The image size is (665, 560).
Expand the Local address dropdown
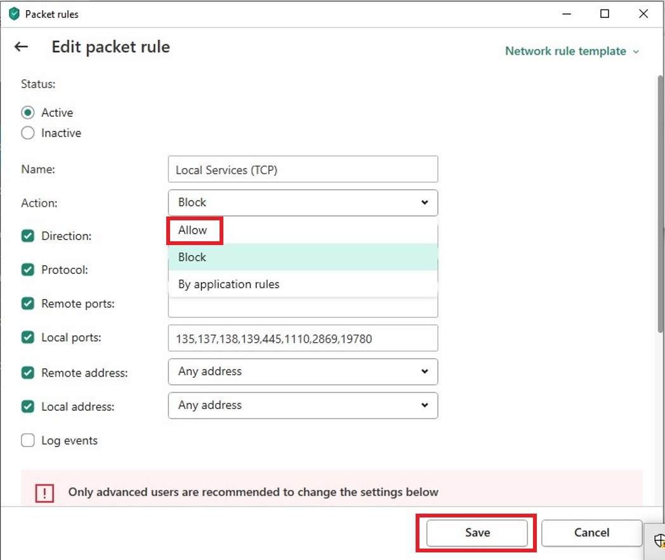[303, 405]
